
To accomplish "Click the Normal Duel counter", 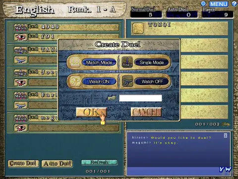I will 146,15.
